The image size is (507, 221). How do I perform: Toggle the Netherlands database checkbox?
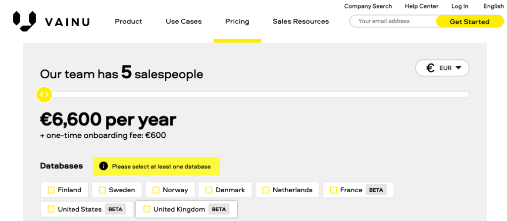point(266,190)
